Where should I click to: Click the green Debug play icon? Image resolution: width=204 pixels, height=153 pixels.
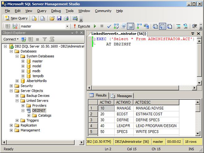95,26
